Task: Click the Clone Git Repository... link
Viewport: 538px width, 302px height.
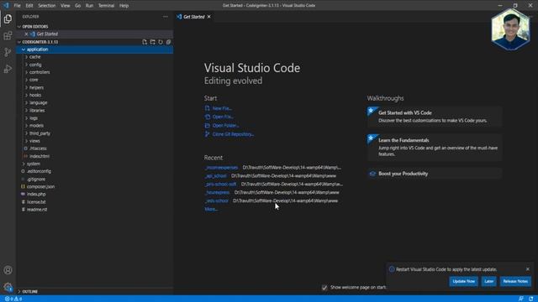Action: (233, 134)
